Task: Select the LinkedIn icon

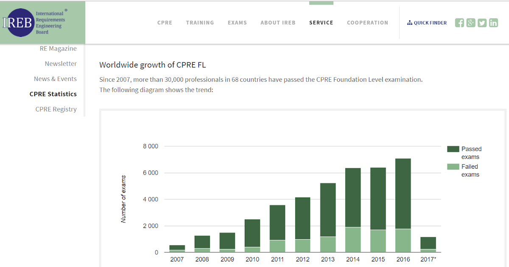Action: click(x=493, y=22)
